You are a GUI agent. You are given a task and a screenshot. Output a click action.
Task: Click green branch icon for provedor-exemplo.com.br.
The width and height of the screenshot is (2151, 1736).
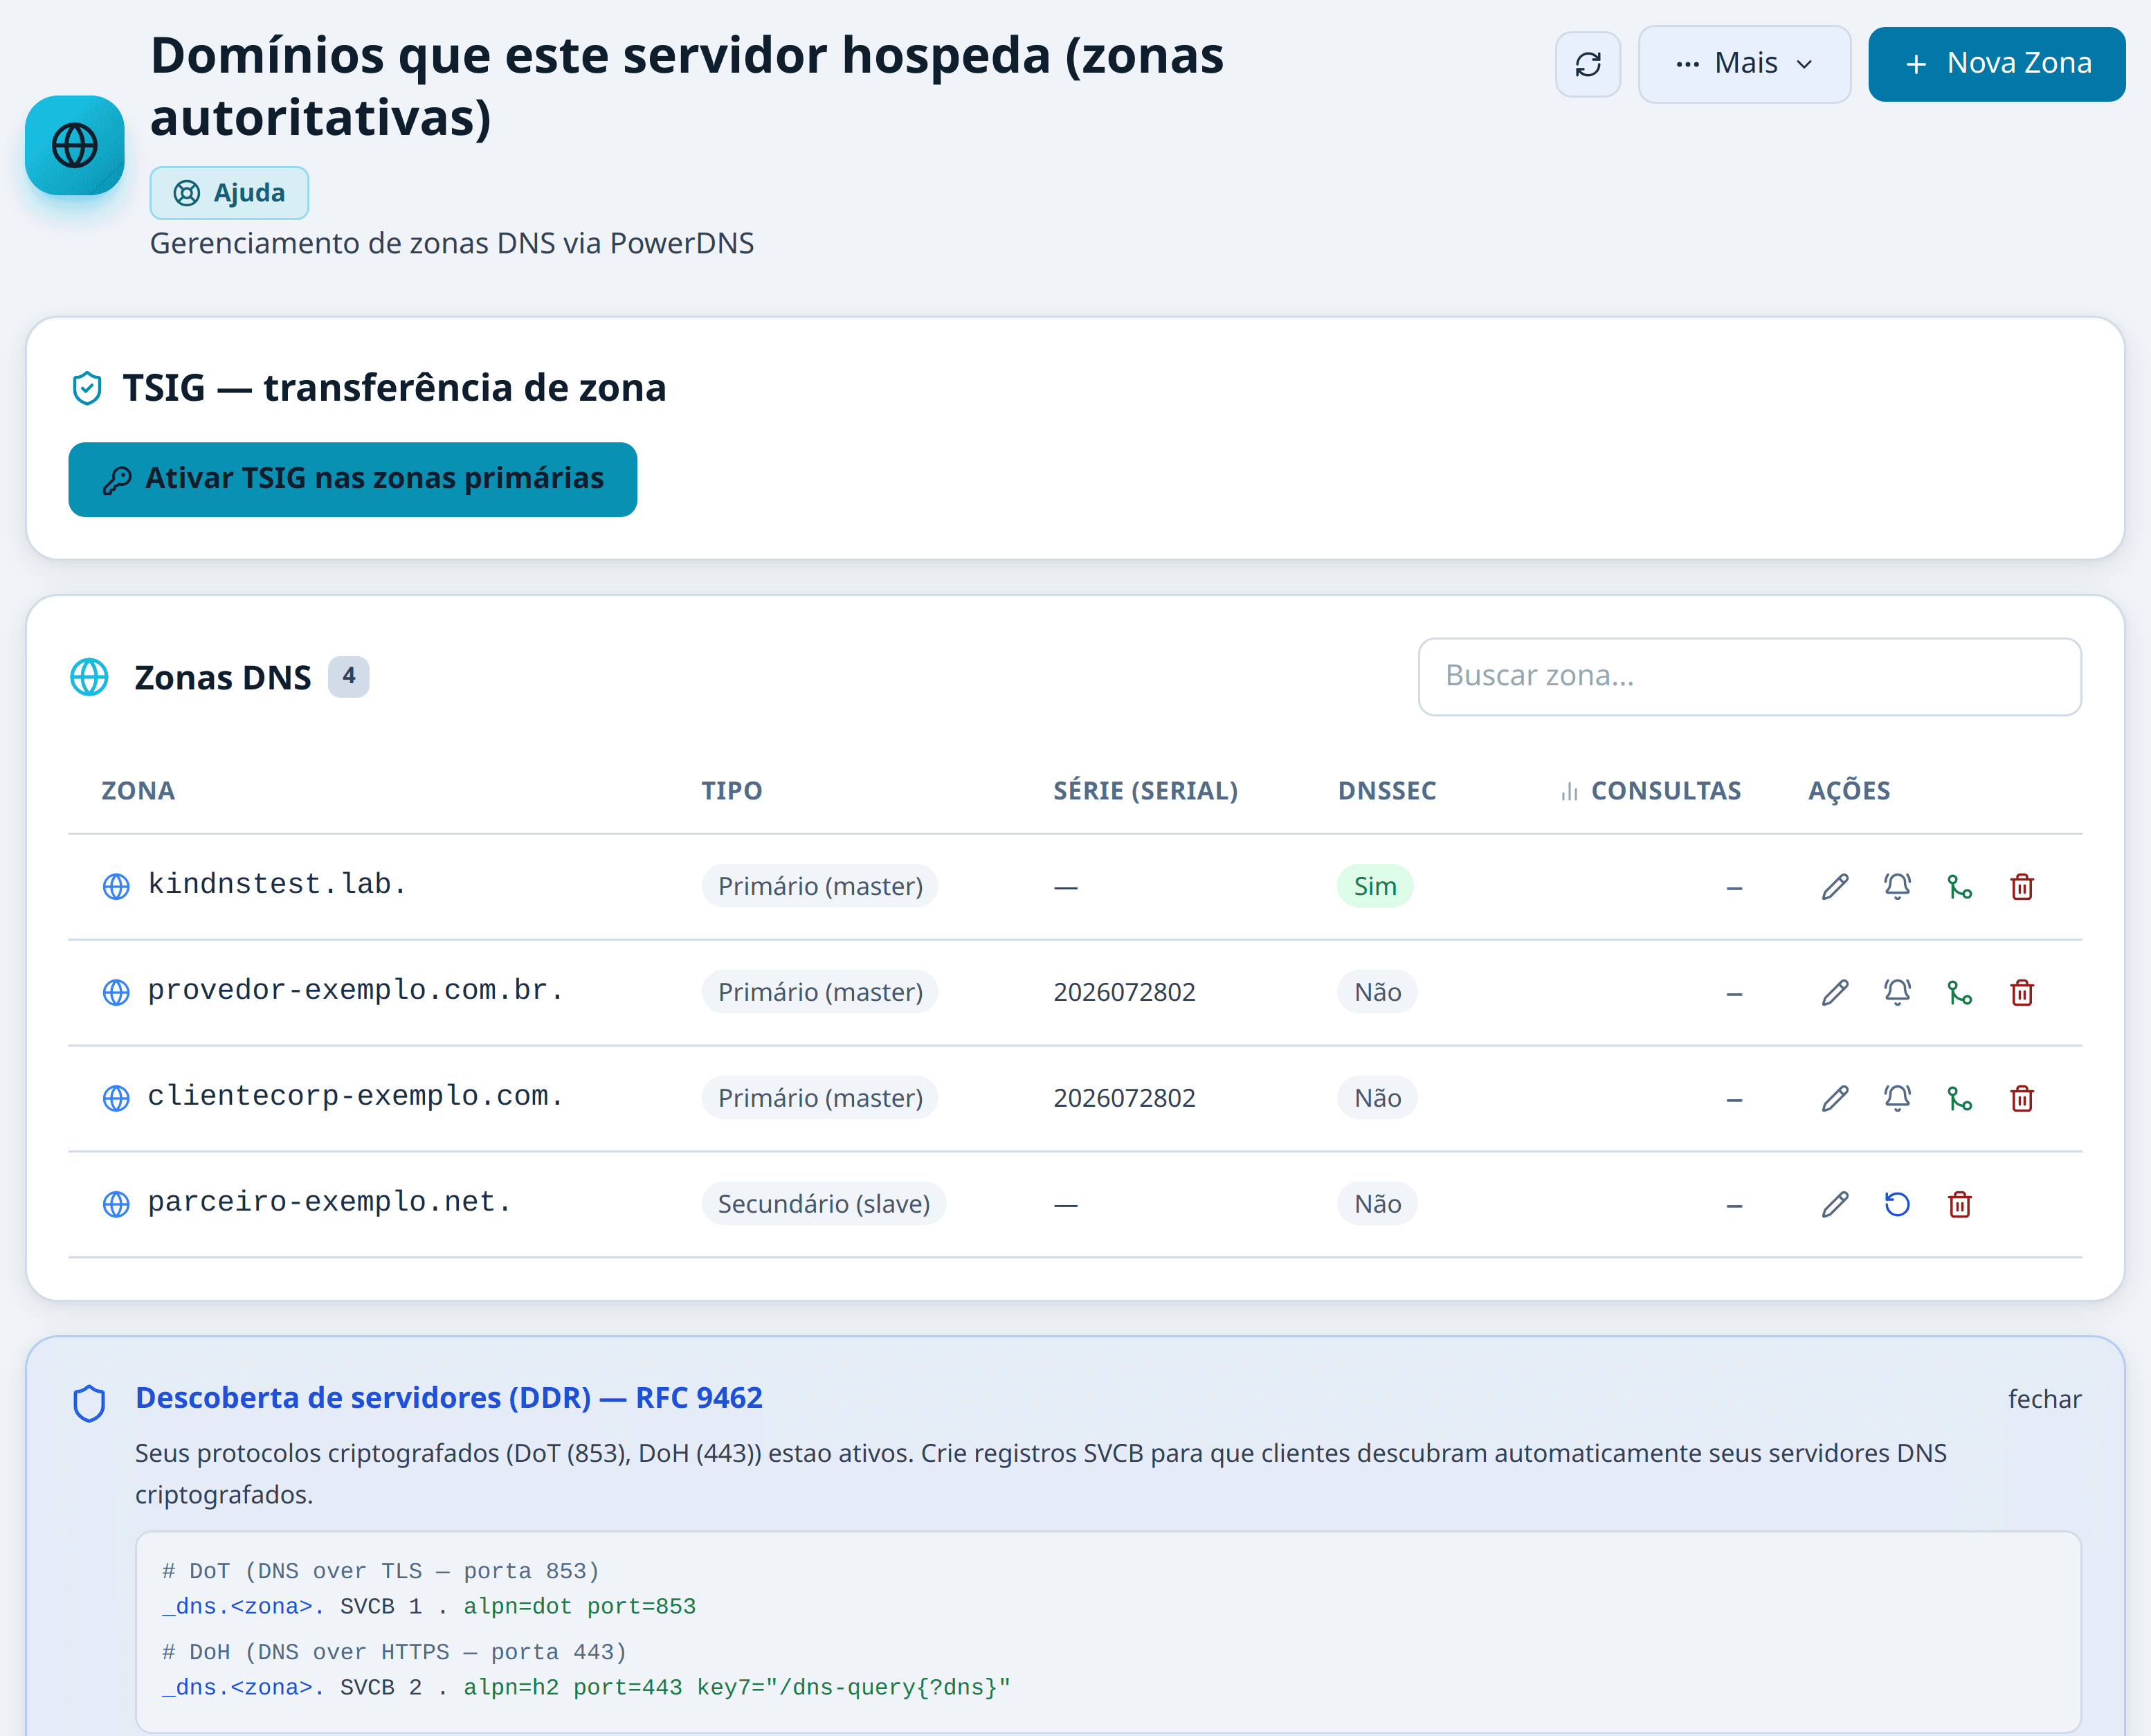[x=1960, y=993]
